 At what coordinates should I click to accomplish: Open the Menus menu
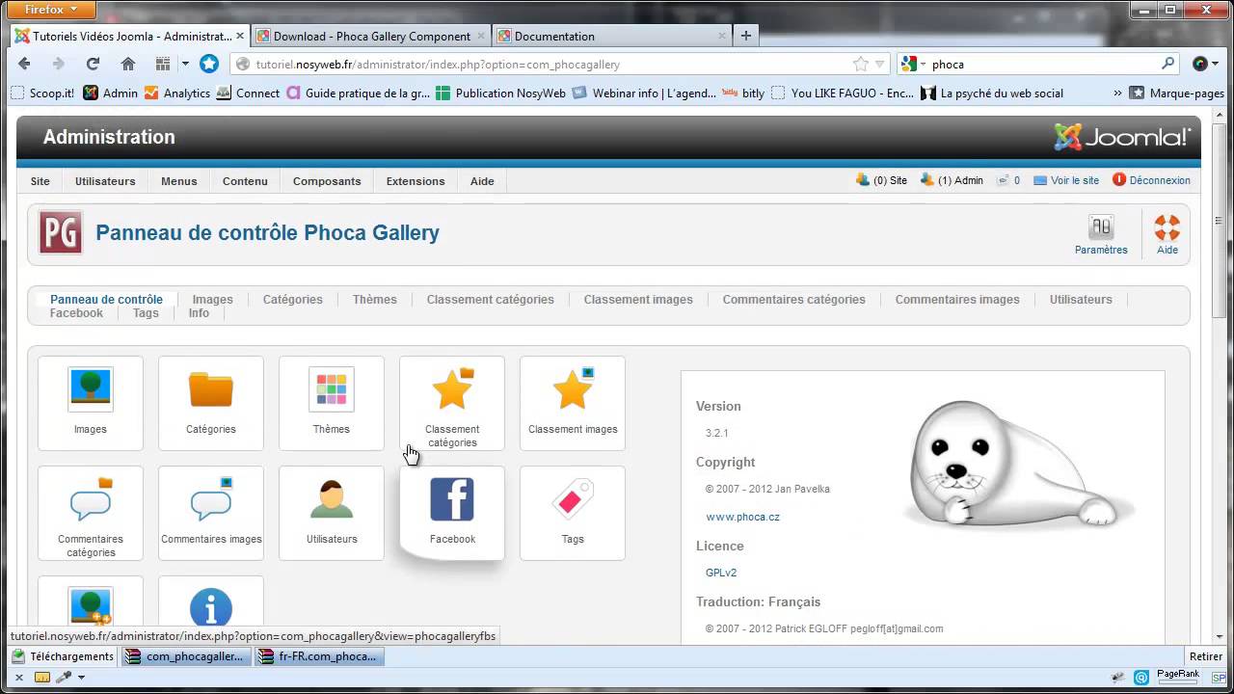[x=179, y=181]
